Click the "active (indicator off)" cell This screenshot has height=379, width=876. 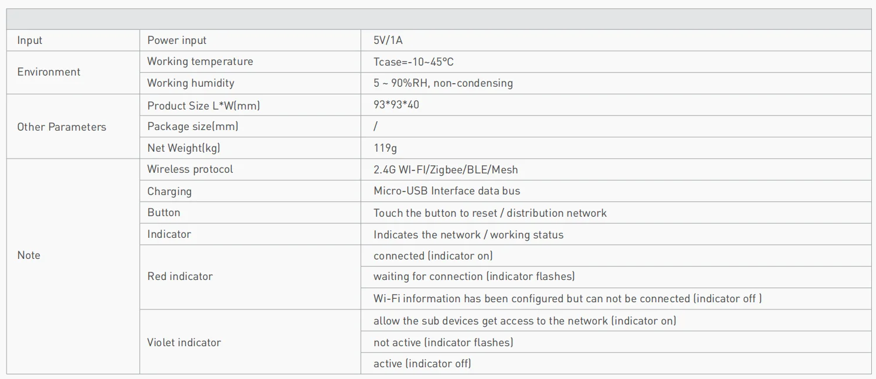[422, 364]
